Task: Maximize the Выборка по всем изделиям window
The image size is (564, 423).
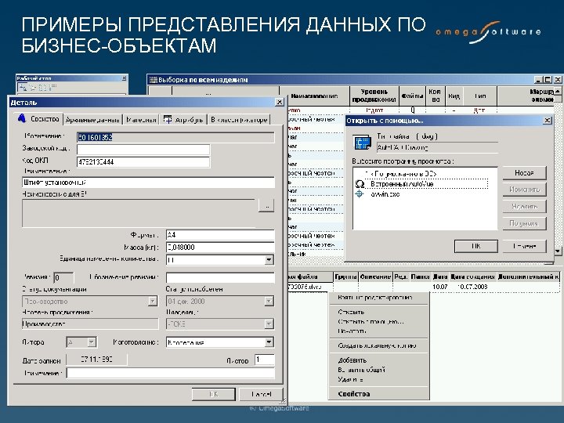Action: [548, 80]
